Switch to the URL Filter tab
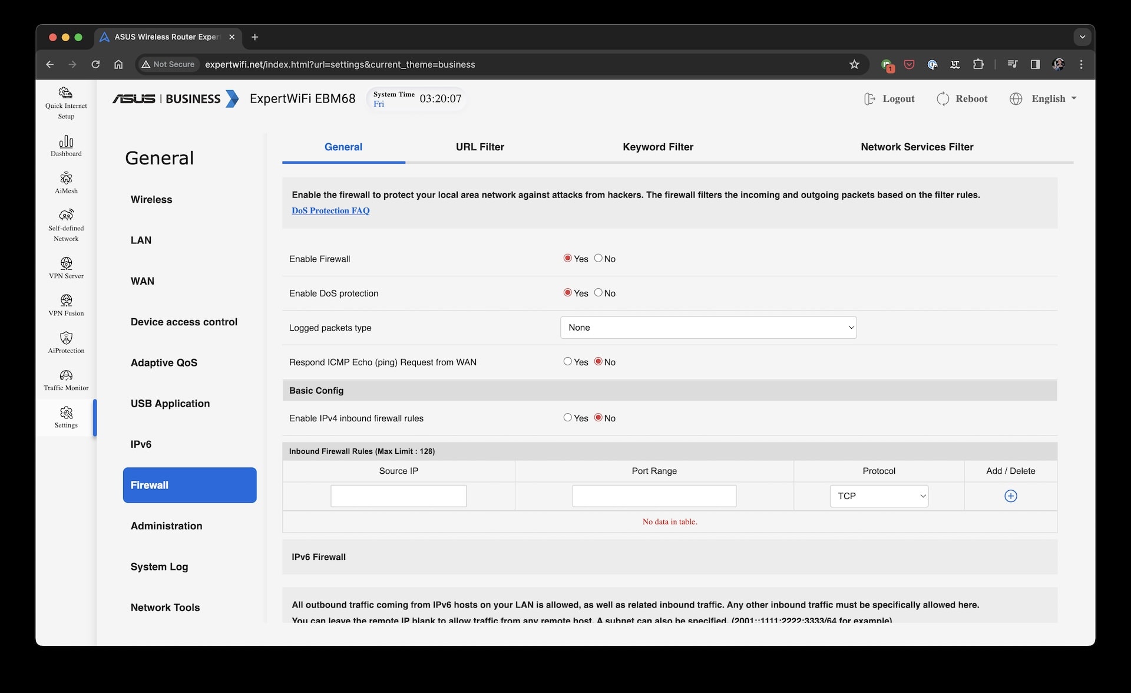Viewport: 1131px width, 693px height. [480, 147]
